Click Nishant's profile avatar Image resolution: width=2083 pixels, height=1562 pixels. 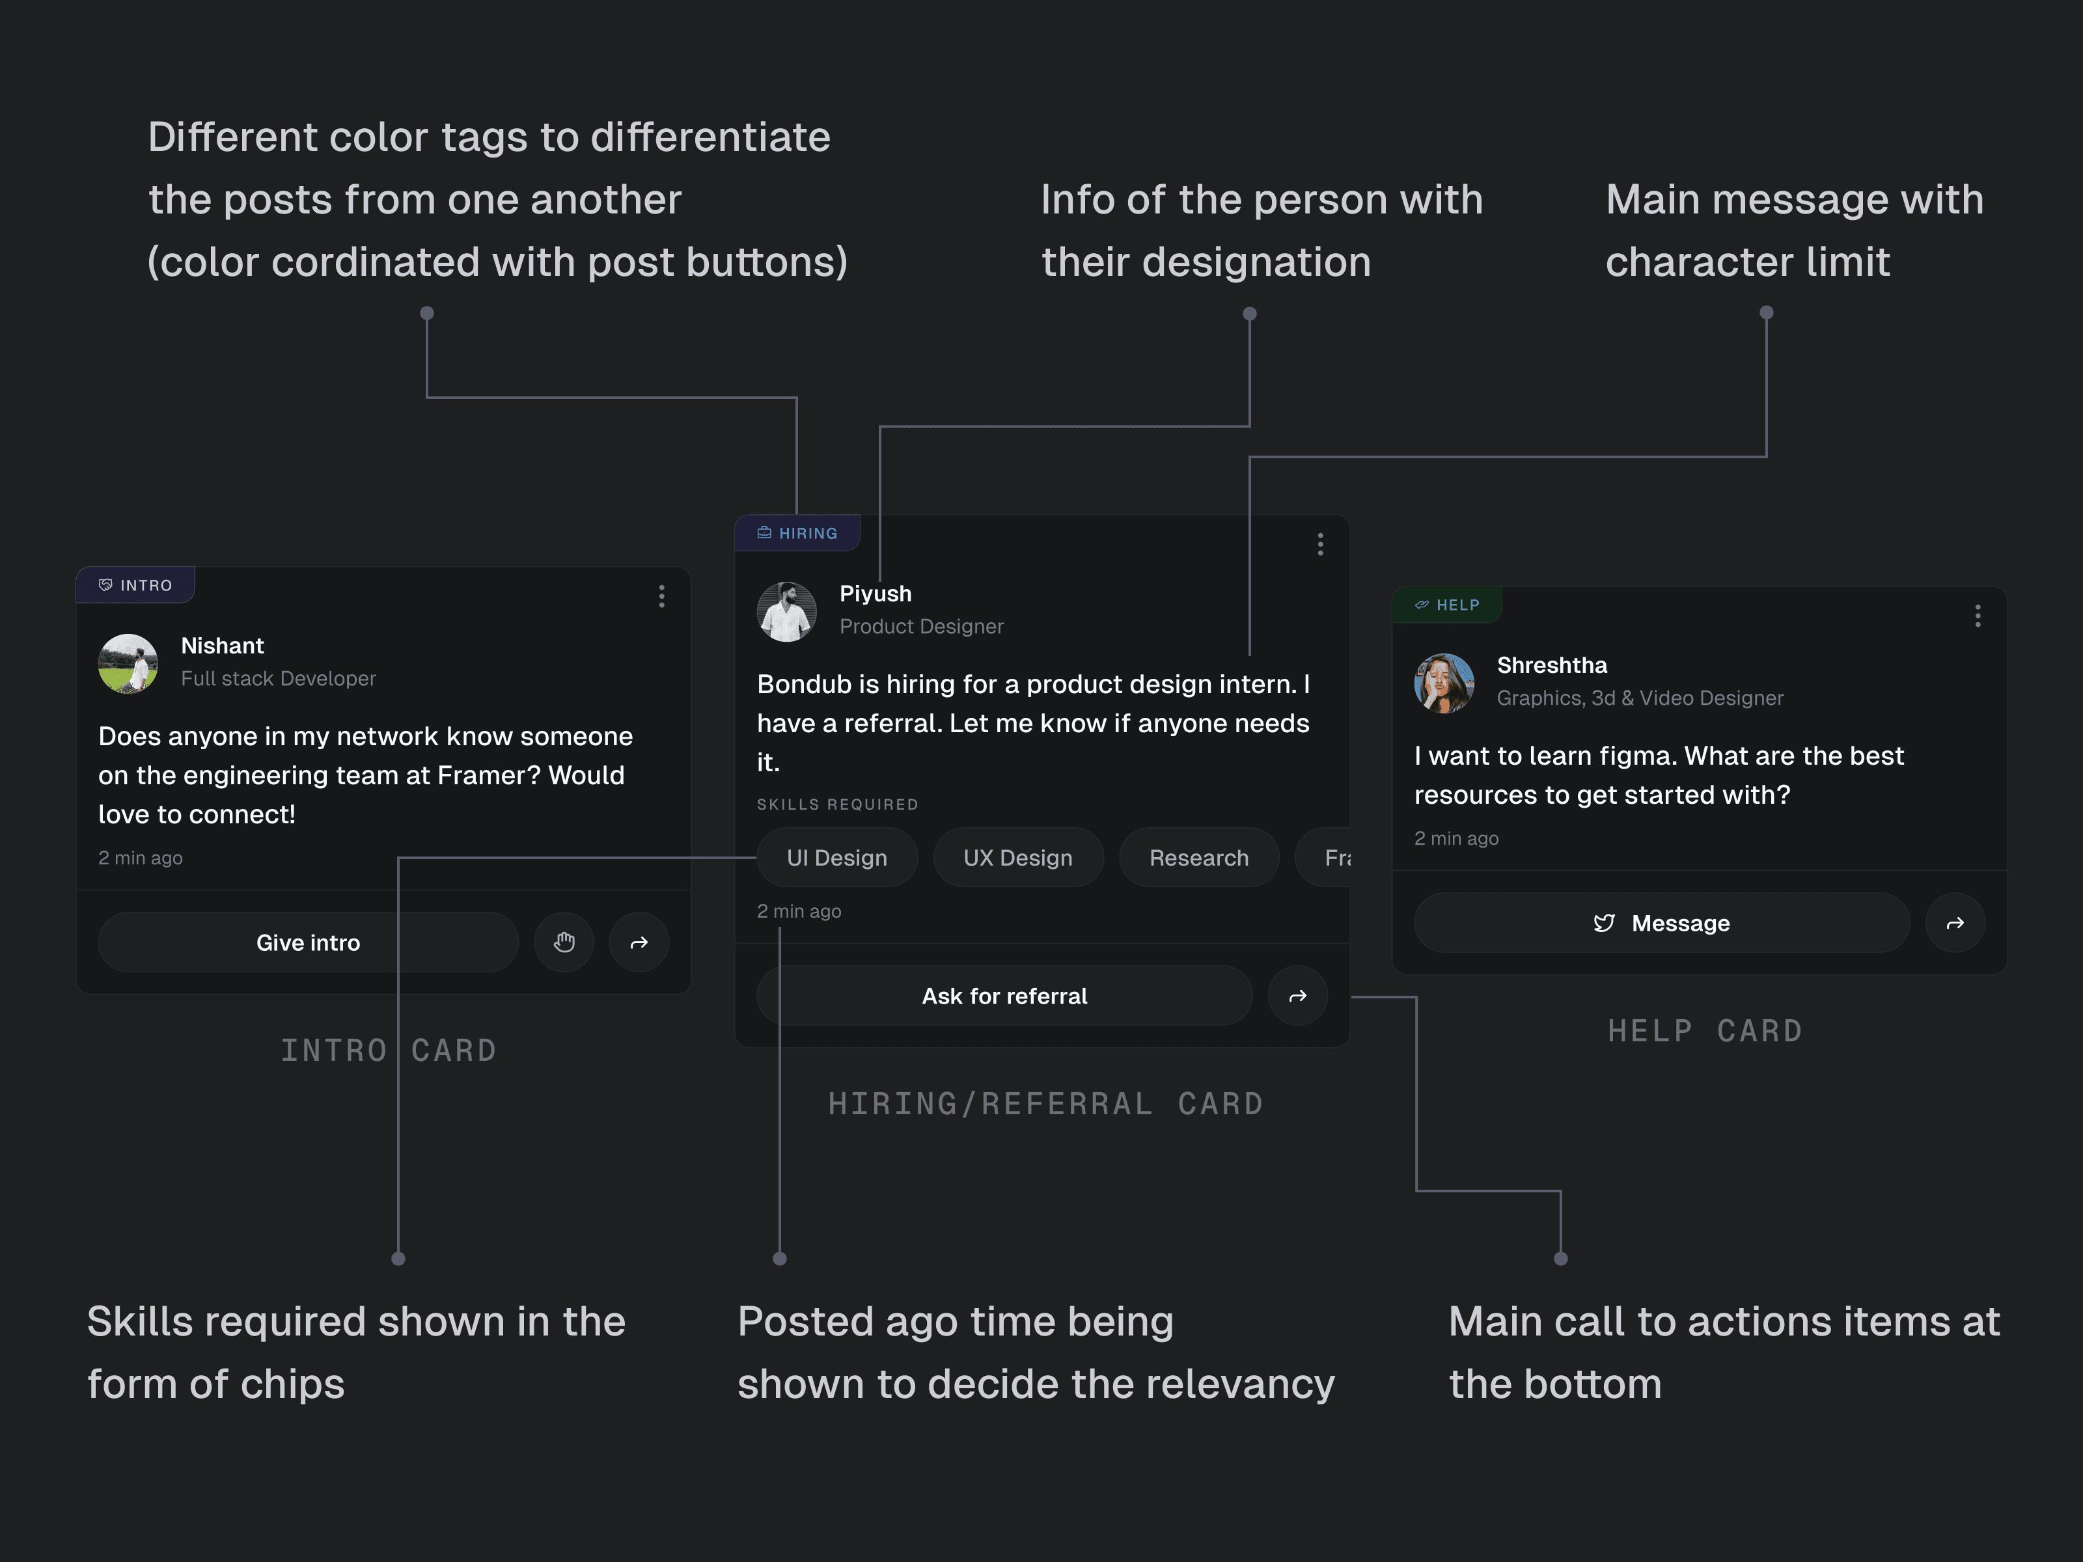pyautogui.click(x=128, y=664)
